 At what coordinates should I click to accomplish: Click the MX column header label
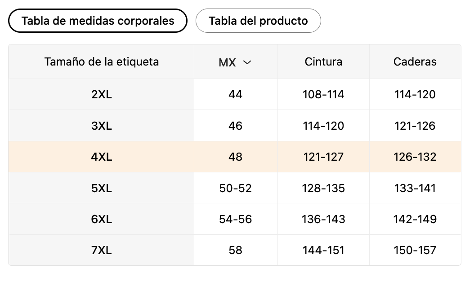pos(228,62)
